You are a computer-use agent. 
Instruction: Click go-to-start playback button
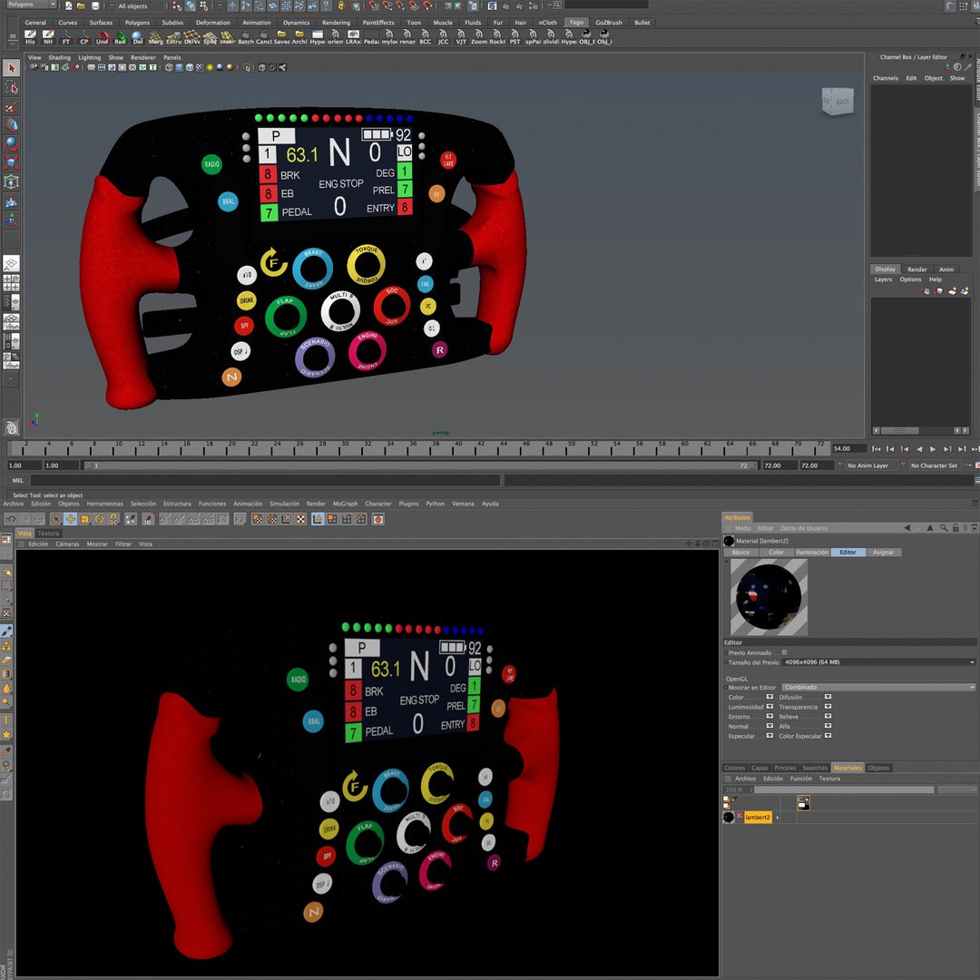pyautogui.click(x=877, y=449)
